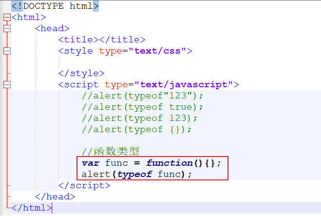Viewport: 321px width, 216px height.
Task: Click the opening <head> tag
Action: coord(52,28)
